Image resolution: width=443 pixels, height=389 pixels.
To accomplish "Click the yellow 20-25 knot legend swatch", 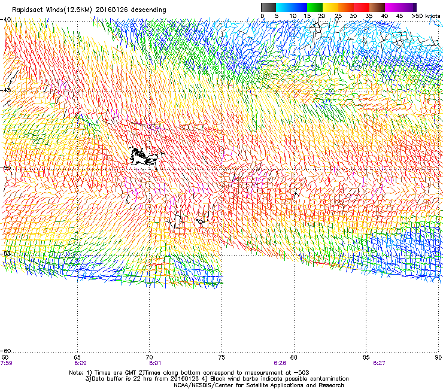I will pos(330,7).
